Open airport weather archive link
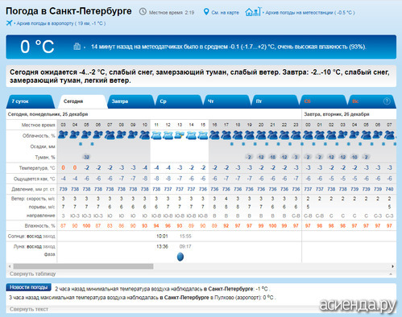 61,23
